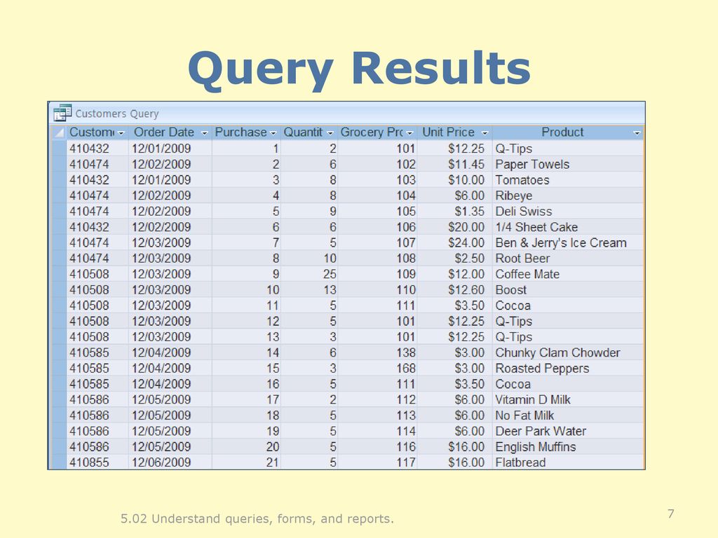Screen dimensions: 718x538
Task: Click the Boost product cell
Action: point(568,289)
